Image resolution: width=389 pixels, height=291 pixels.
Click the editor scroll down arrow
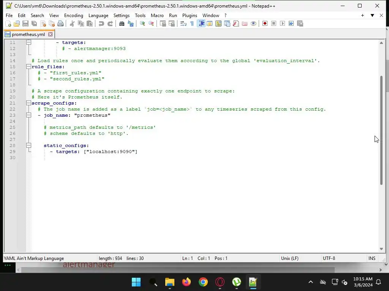point(381,249)
